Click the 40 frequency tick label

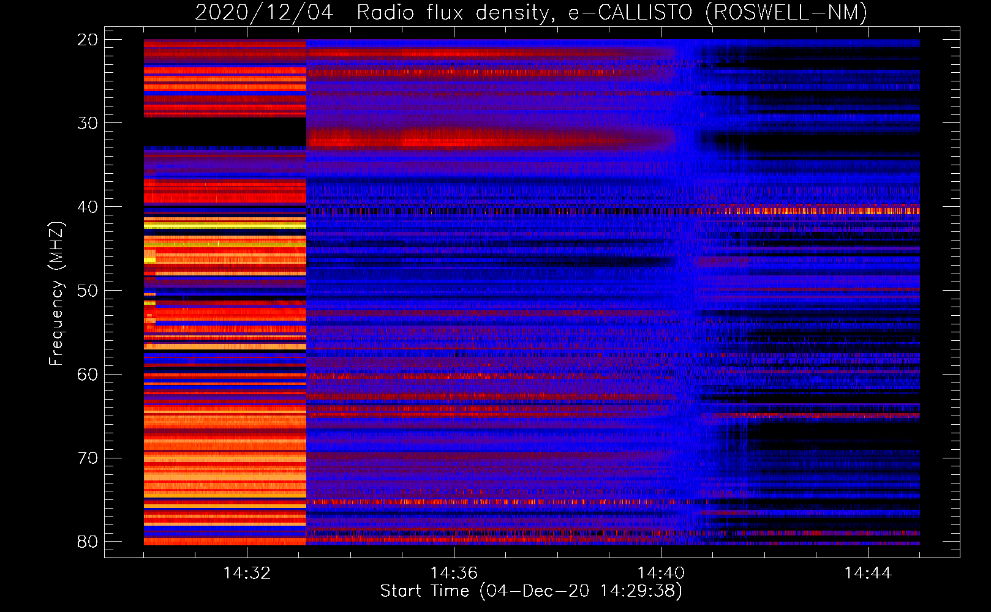[x=88, y=207]
